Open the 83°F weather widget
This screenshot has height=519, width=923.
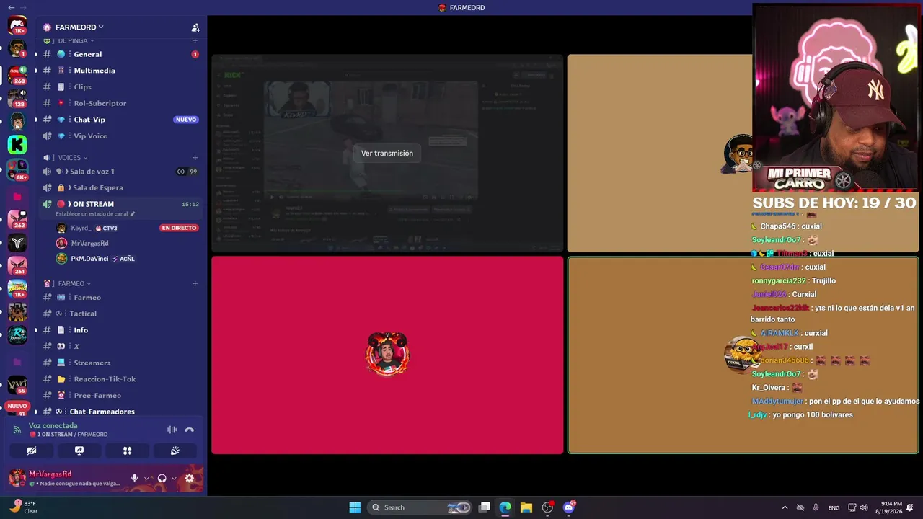[x=24, y=507]
